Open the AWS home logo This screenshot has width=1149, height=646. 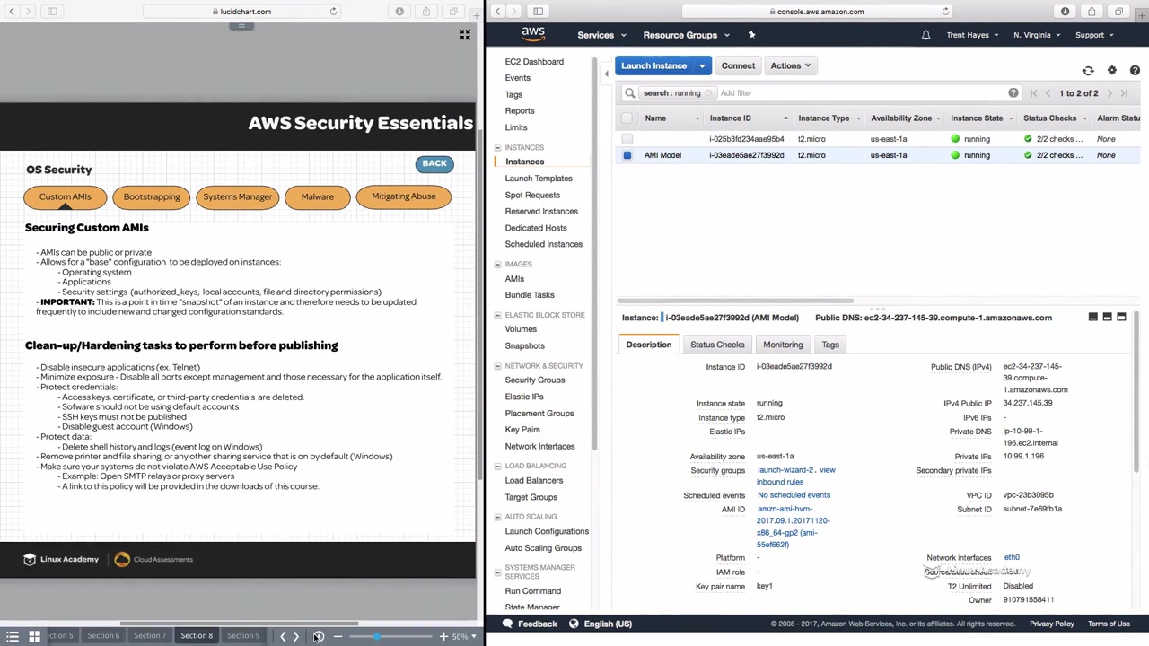[x=533, y=34]
